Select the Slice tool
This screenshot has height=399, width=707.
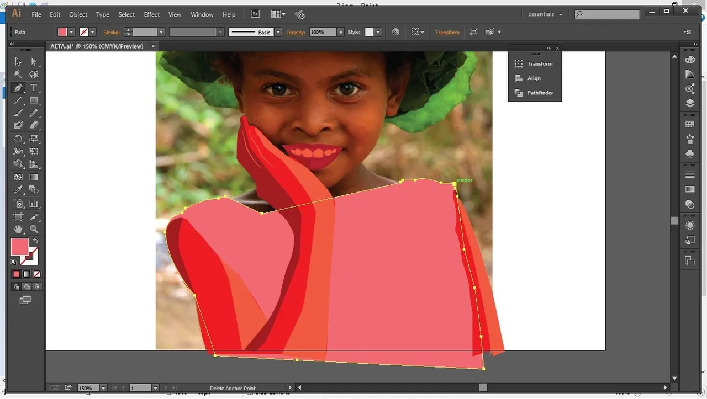34,216
